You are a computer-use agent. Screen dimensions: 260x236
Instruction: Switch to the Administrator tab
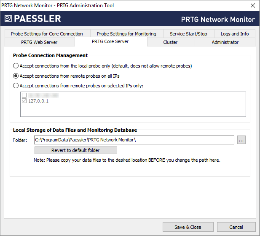click(x=225, y=42)
